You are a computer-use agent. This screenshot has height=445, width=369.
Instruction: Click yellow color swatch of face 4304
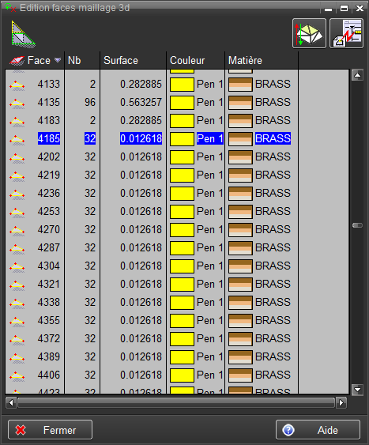pyautogui.click(x=182, y=266)
